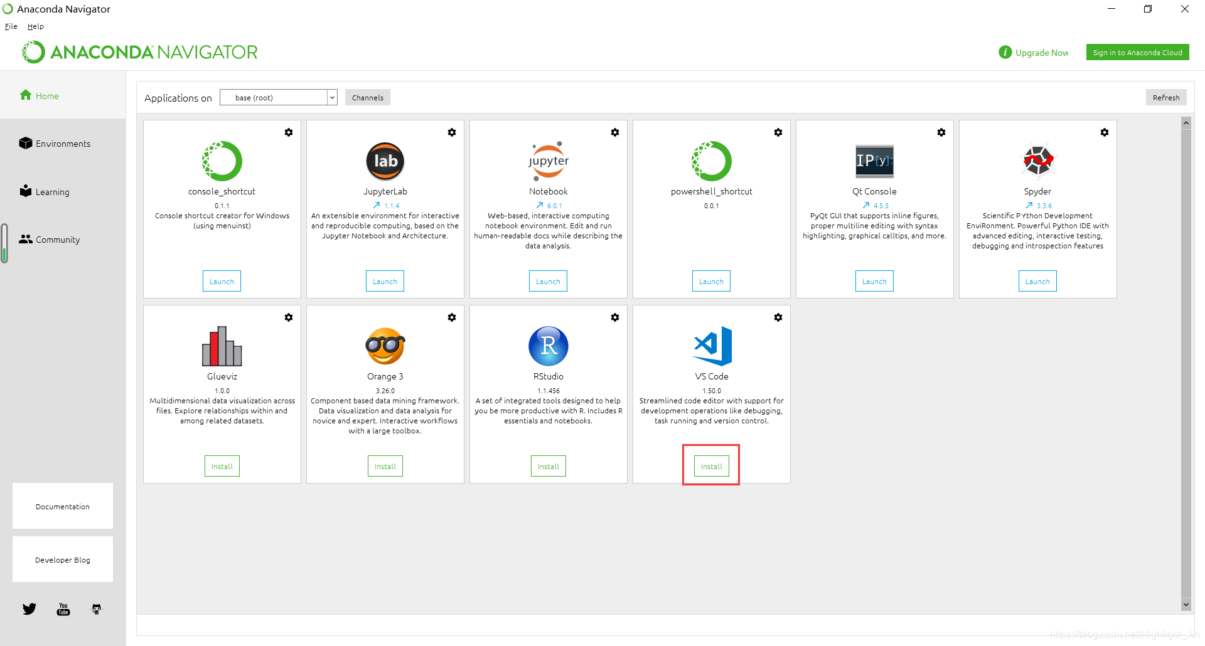
Task: Launch powershell_shortcut
Action: 711,281
